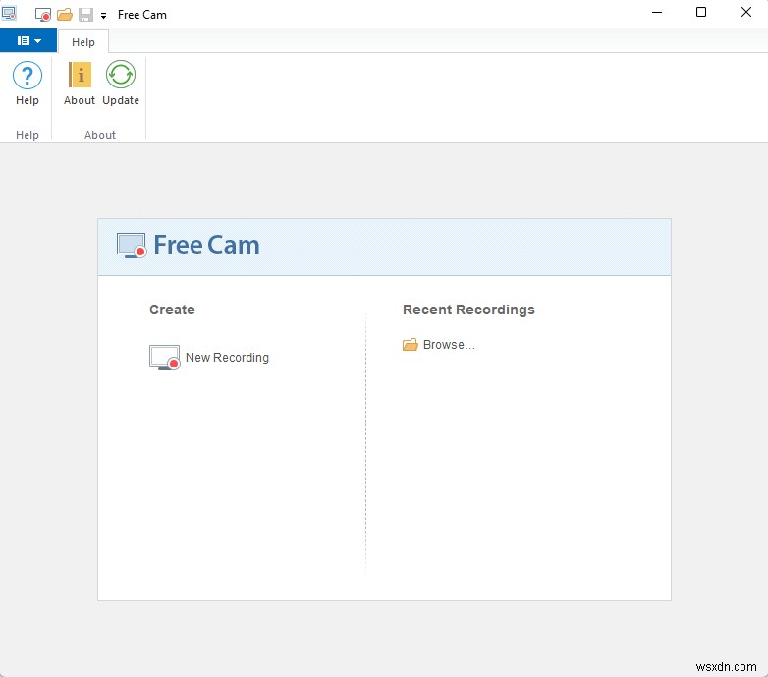Click the New Recording link text
The image size is (768, 677).
click(x=227, y=357)
